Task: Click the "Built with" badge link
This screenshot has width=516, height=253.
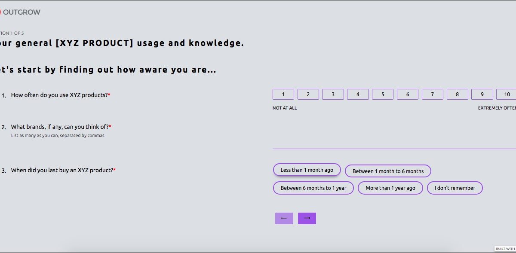Action: pyautogui.click(x=505, y=249)
